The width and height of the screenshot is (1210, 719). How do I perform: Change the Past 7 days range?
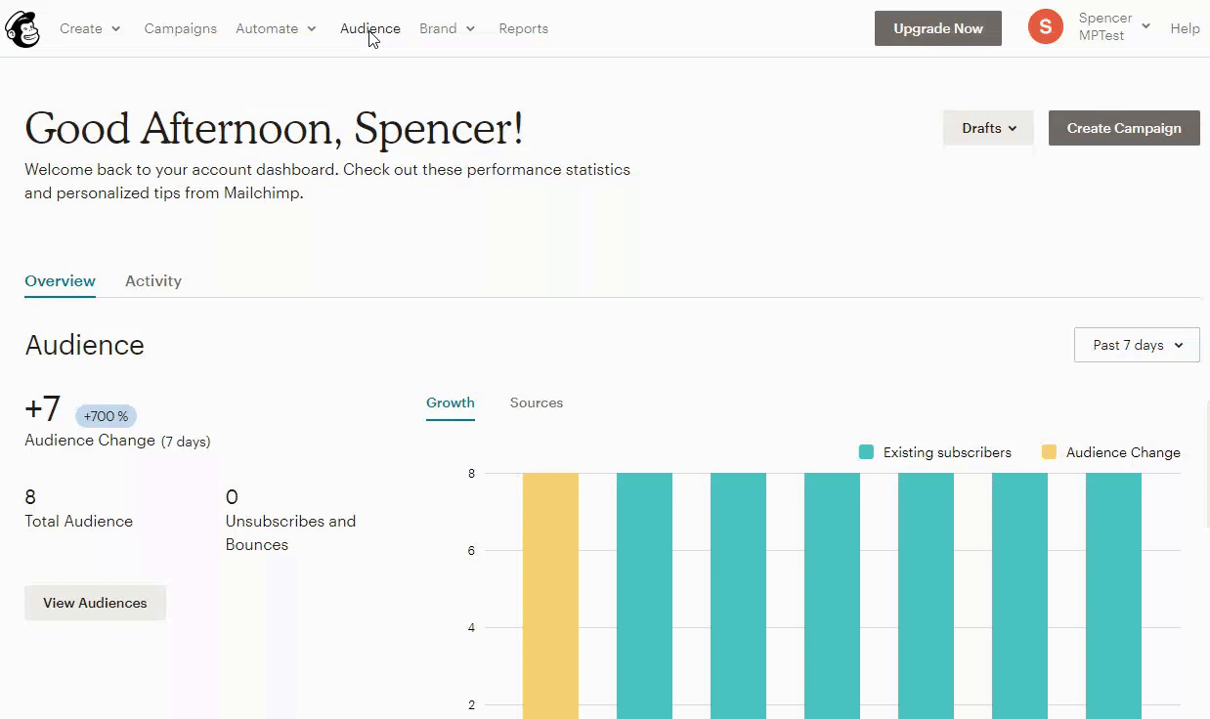(x=1137, y=345)
